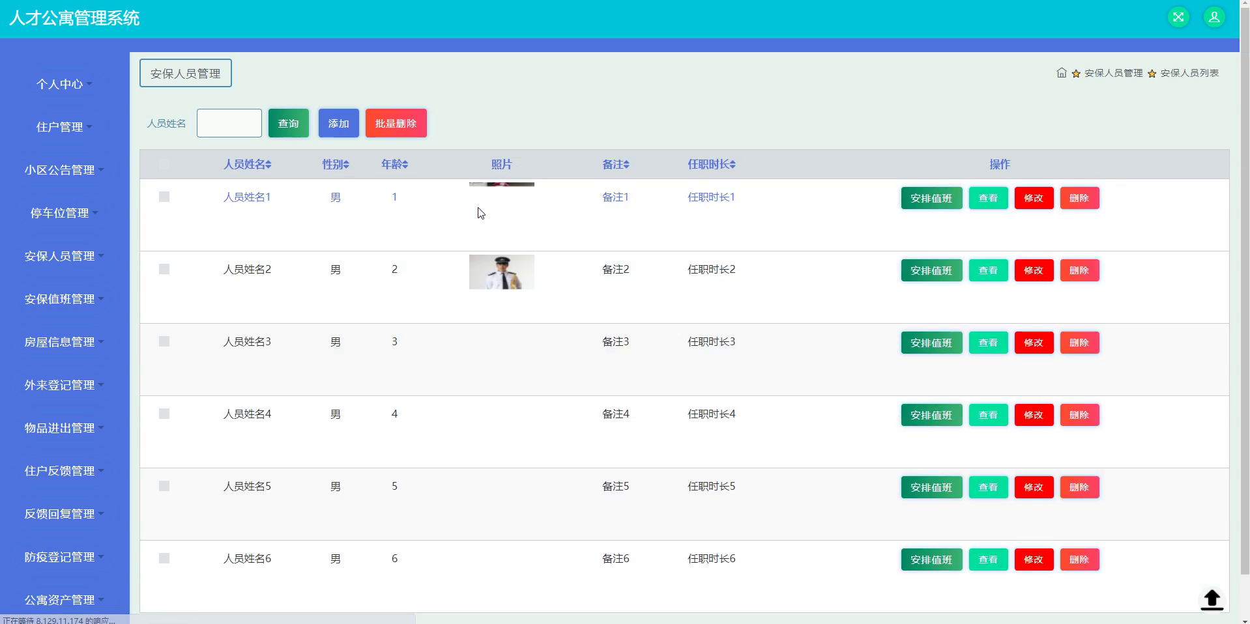Check the row checkbox for 人员姓名4

(164, 414)
